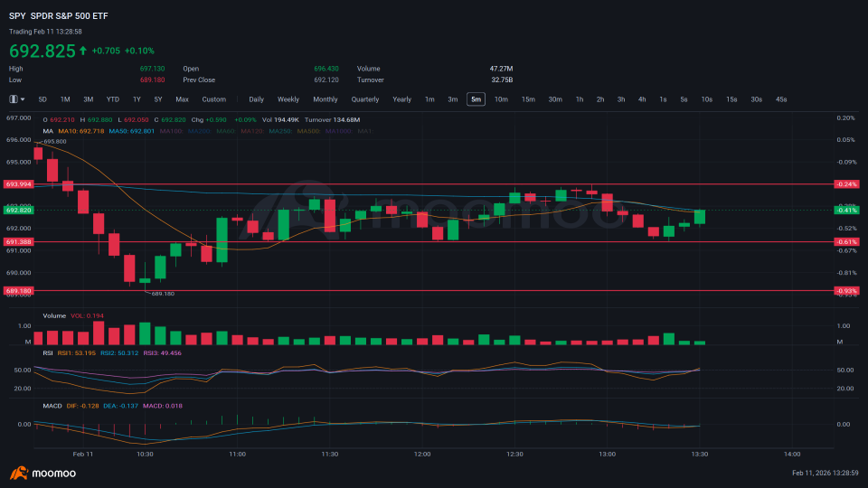Screen dimensions: 868x488
Task: Click the DIF: -0.128 value
Action: [83, 406]
